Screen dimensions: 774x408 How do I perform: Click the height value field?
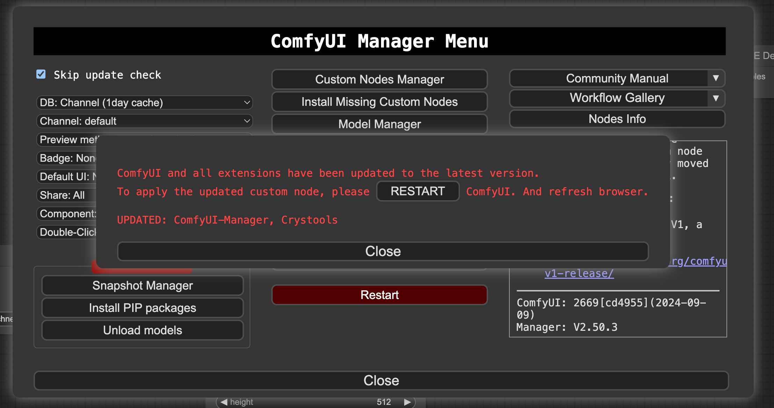click(x=384, y=402)
